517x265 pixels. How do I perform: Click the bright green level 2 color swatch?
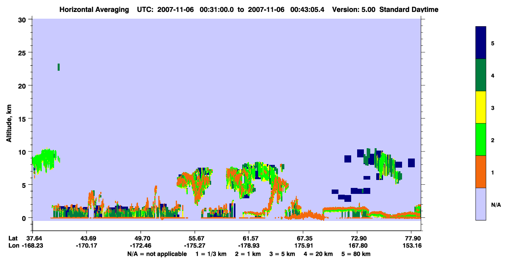tap(481, 139)
